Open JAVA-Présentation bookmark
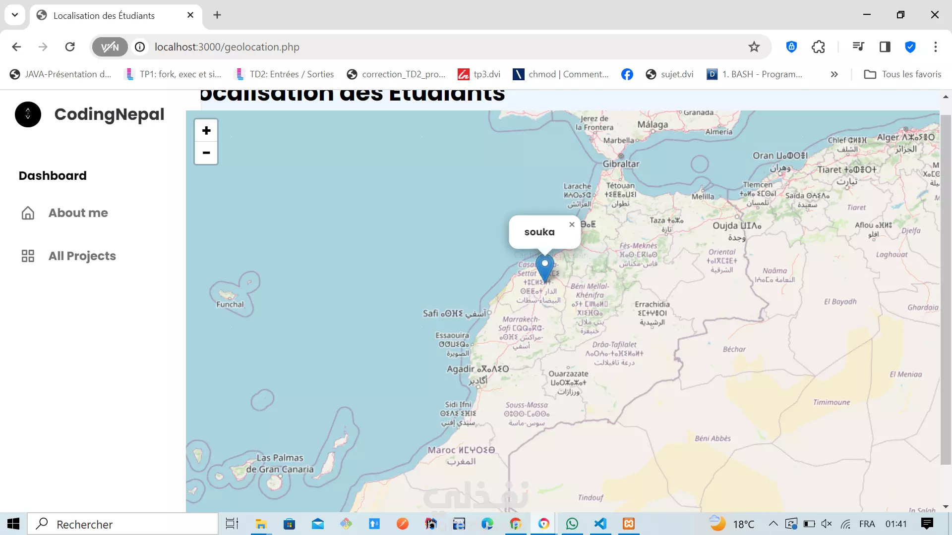Screen dimensions: 952x535 (x=60, y=74)
